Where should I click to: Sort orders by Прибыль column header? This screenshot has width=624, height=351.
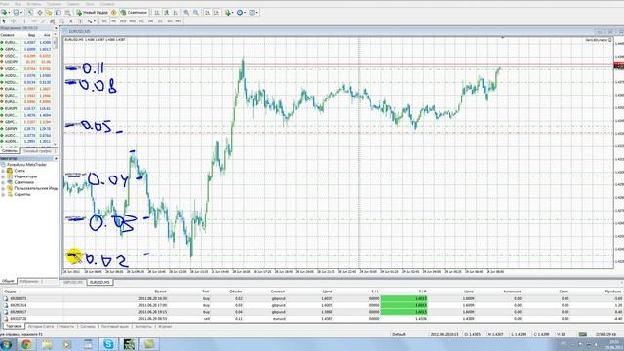click(613, 292)
